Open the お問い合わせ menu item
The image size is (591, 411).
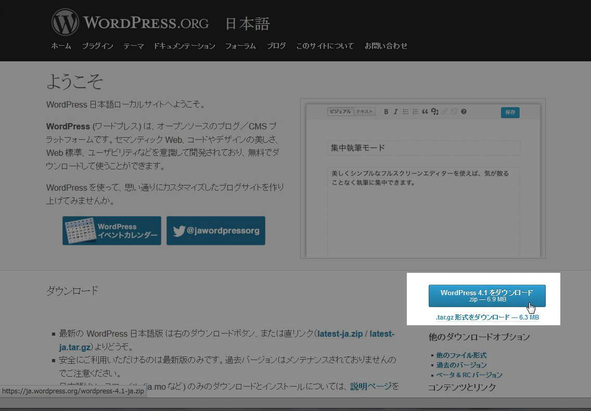click(x=386, y=46)
